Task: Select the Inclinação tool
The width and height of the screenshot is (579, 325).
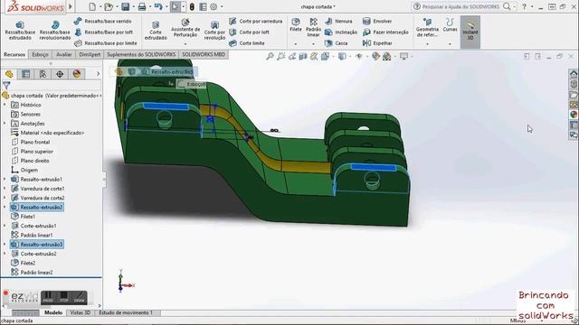Action: [x=341, y=32]
